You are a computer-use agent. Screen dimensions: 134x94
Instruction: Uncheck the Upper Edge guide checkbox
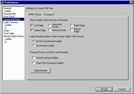coord(32,30)
